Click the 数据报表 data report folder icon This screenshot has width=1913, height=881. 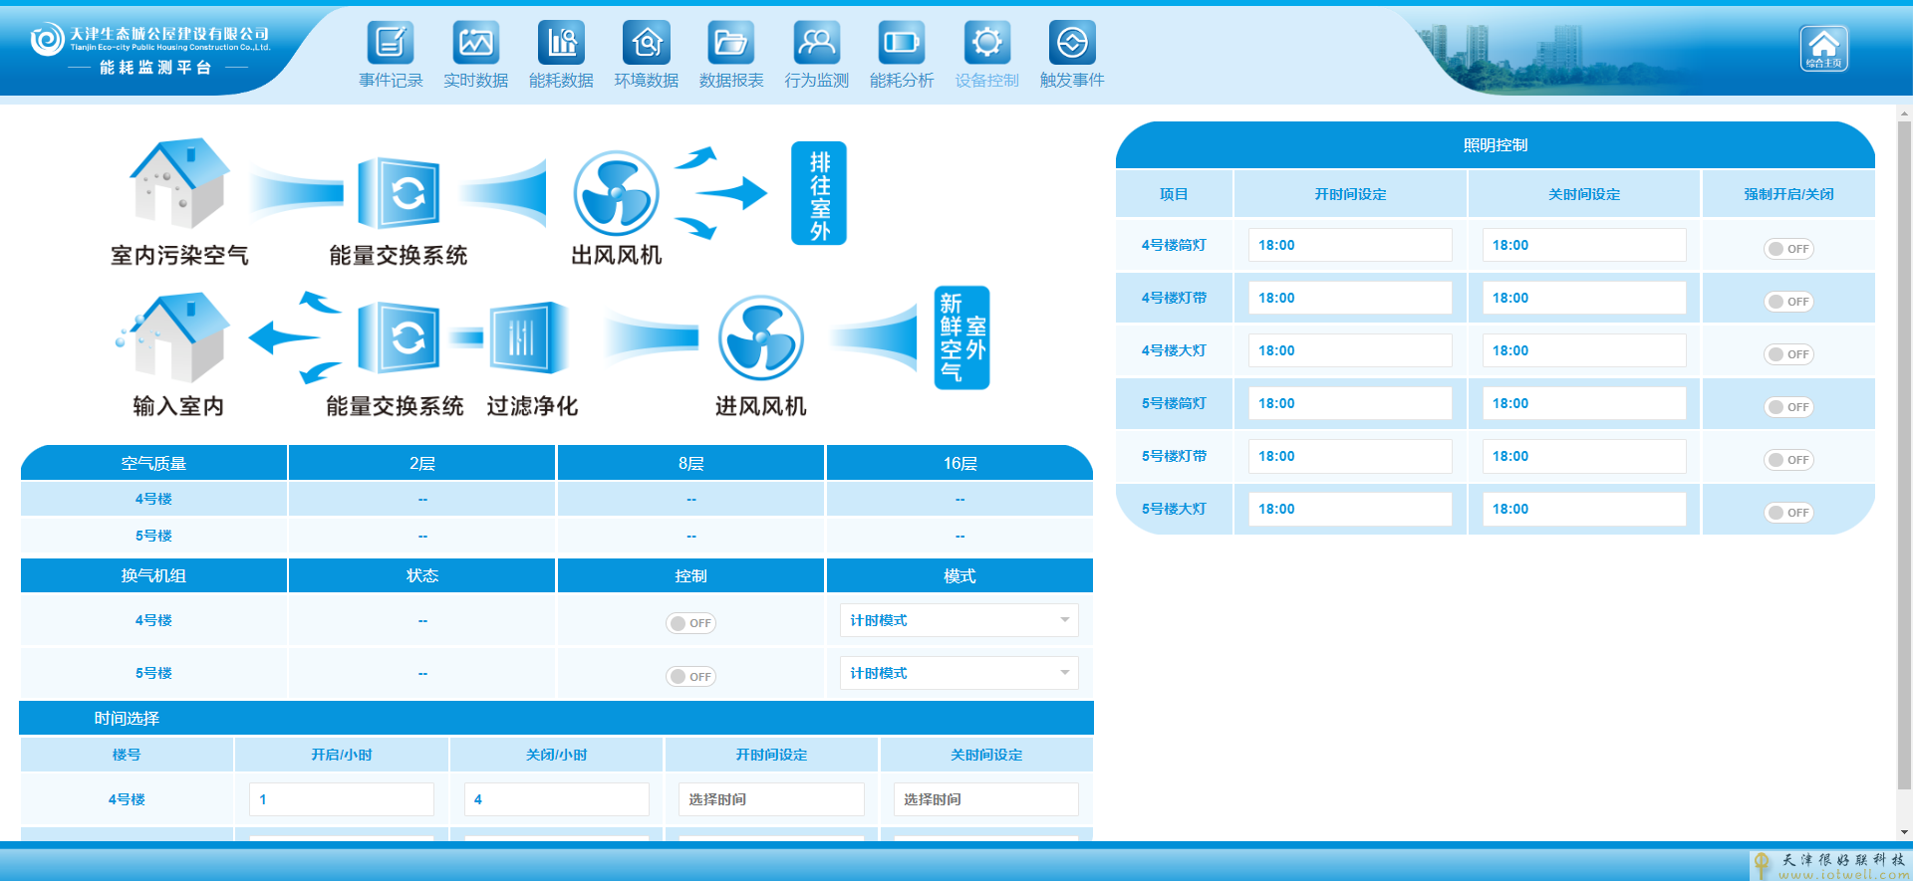pos(731,43)
